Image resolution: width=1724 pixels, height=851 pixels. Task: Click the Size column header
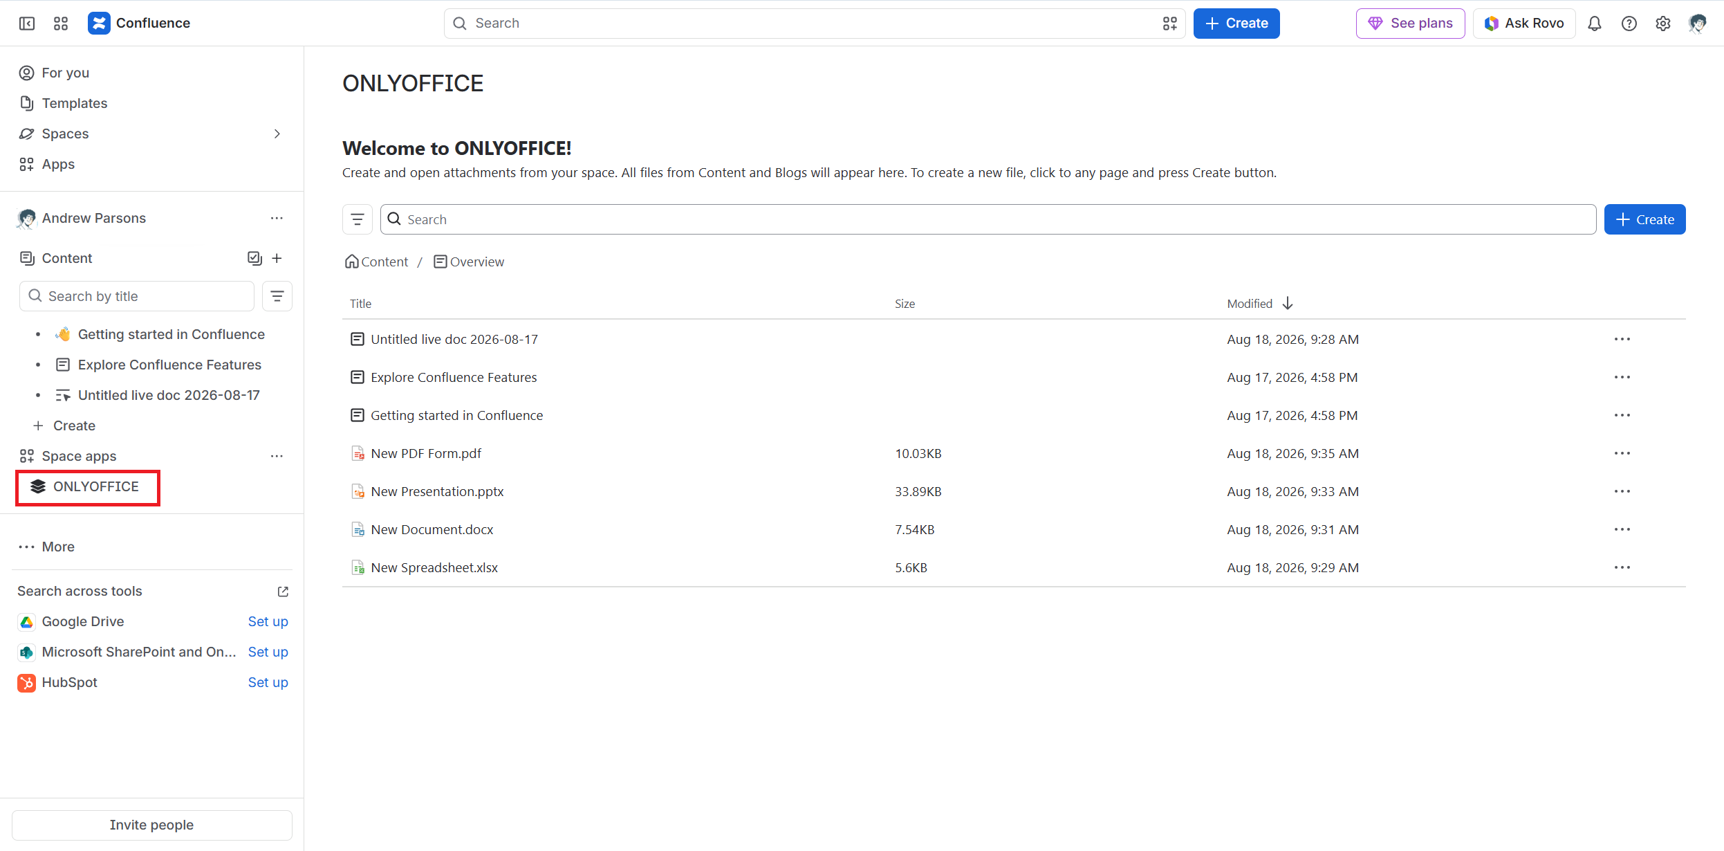coord(905,304)
